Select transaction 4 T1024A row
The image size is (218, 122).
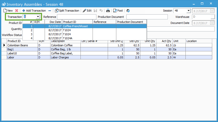[x=85, y=38]
